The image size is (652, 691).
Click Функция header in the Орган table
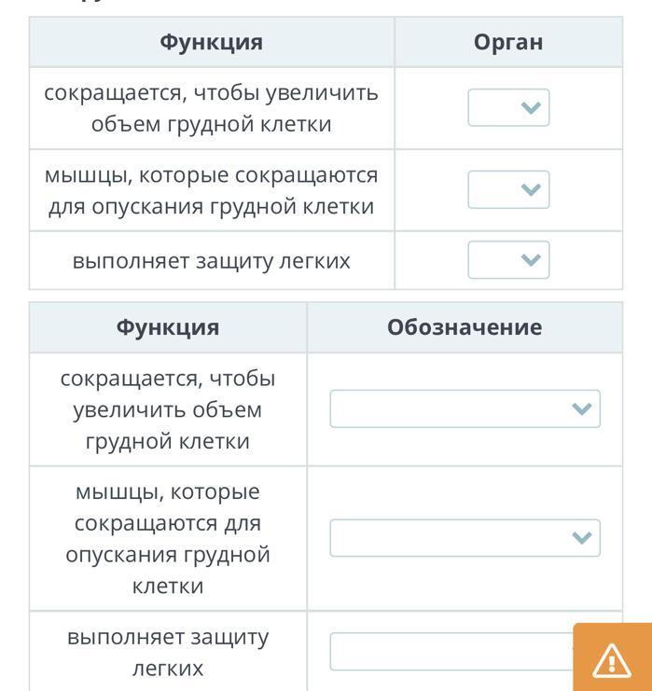pos(212,42)
